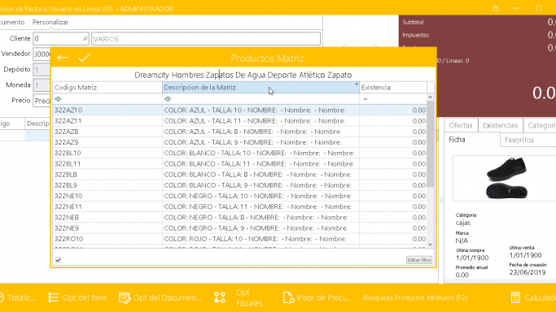Click the Cliente search magnifier icon

(85, 38)
